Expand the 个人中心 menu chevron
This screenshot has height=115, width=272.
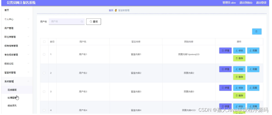click(x=28, y=19)
